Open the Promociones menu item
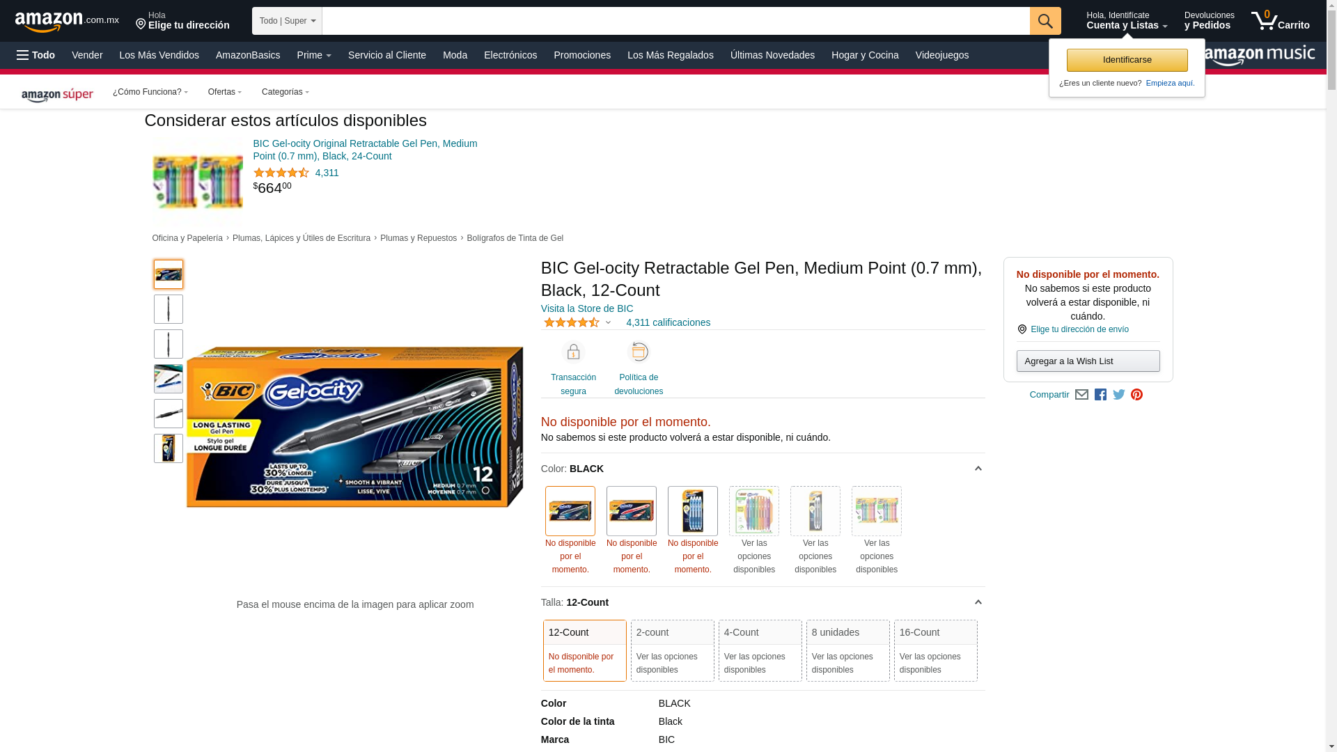 point(581,55)
